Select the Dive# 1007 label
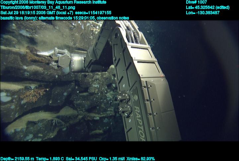Viewport: 239px width, 161px height. (x=197, y=2)
